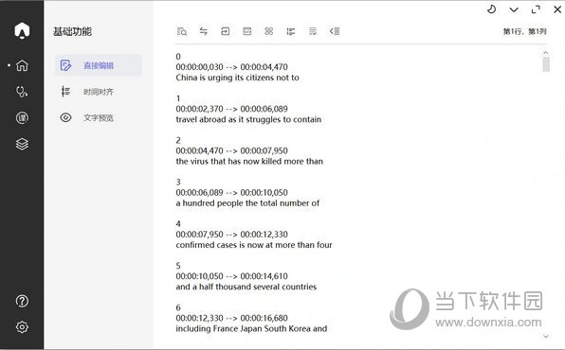
Task: Select the 直接编辑 direct edit tab
Action: point(99,65)
